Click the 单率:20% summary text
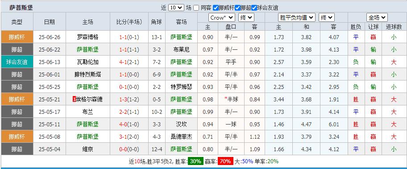The width and height of the screenshot is (407, 169). [266, 161]
